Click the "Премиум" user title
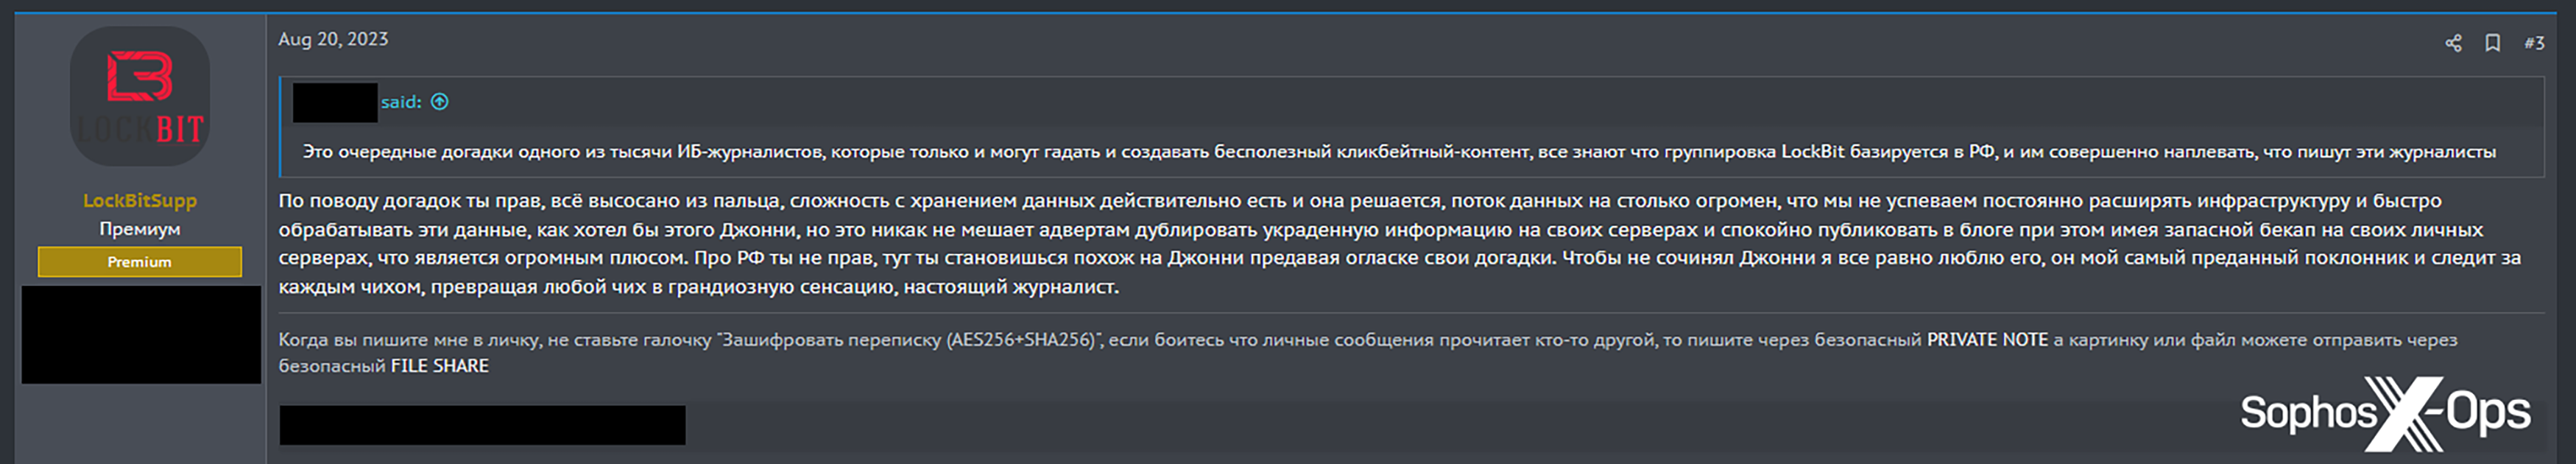Screen dimensions: 2576x464 [140, 229]
